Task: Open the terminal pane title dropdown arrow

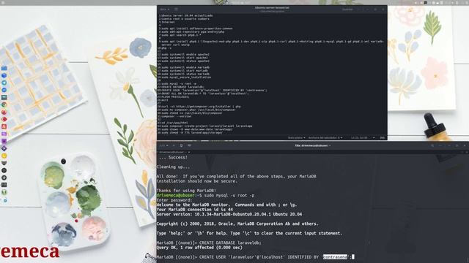Action: (x=189, y=152)
